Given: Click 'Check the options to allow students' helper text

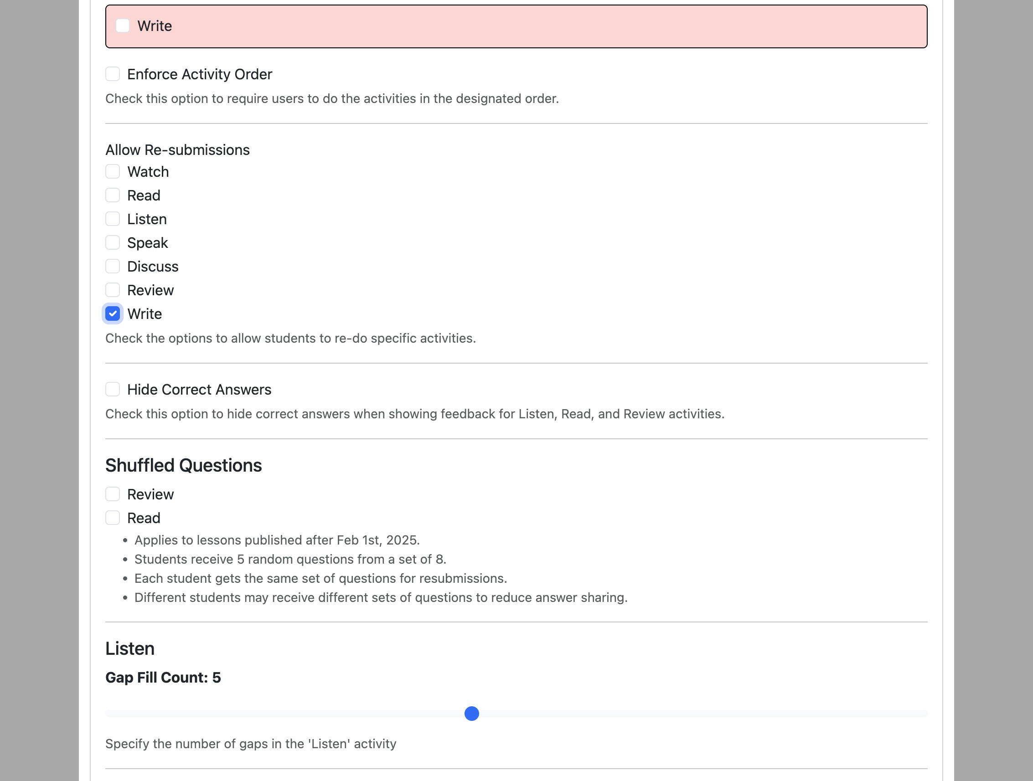Looking at the screenshot, I should pos(290,339).
